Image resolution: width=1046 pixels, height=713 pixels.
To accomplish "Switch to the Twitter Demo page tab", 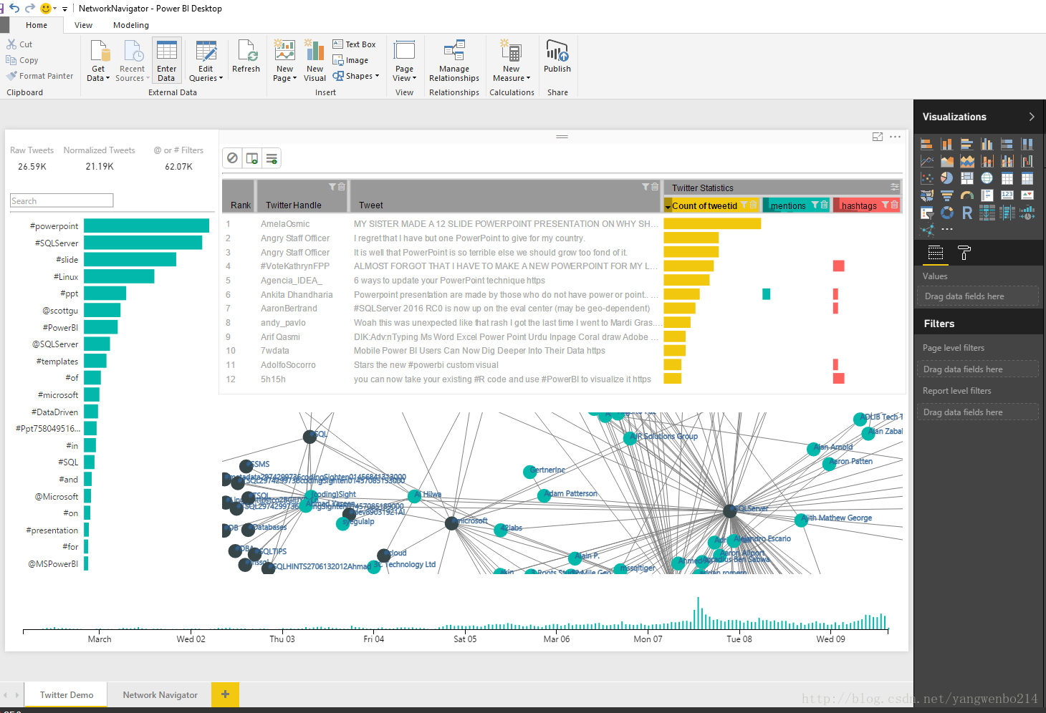I will [67, 694].
